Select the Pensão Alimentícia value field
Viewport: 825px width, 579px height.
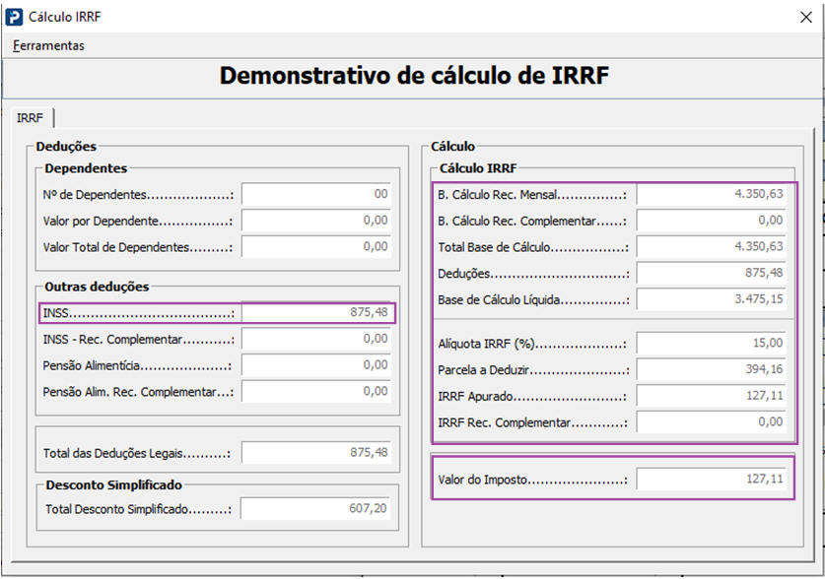(x=316, y=365)
